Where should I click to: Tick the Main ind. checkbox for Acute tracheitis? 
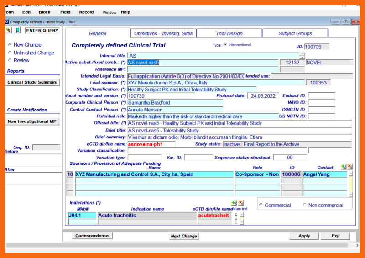[x=236, y=215]
